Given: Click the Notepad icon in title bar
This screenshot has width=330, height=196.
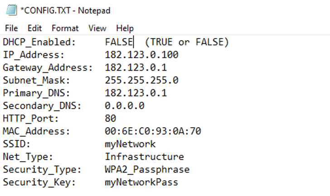Looking at the screenshot, I should point(11,10).
